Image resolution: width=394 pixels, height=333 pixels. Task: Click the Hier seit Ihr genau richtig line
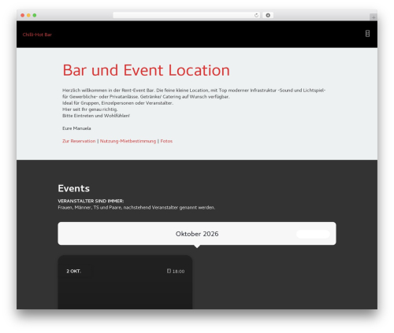click(90, 109)
